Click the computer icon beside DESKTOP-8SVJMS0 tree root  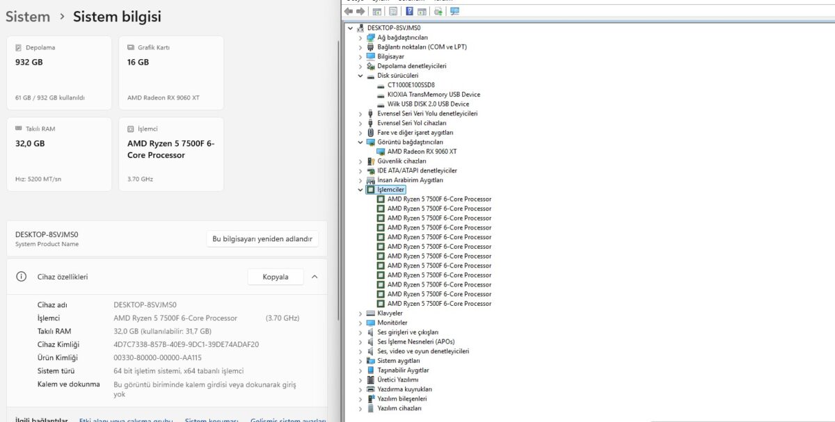coord(360,28)
